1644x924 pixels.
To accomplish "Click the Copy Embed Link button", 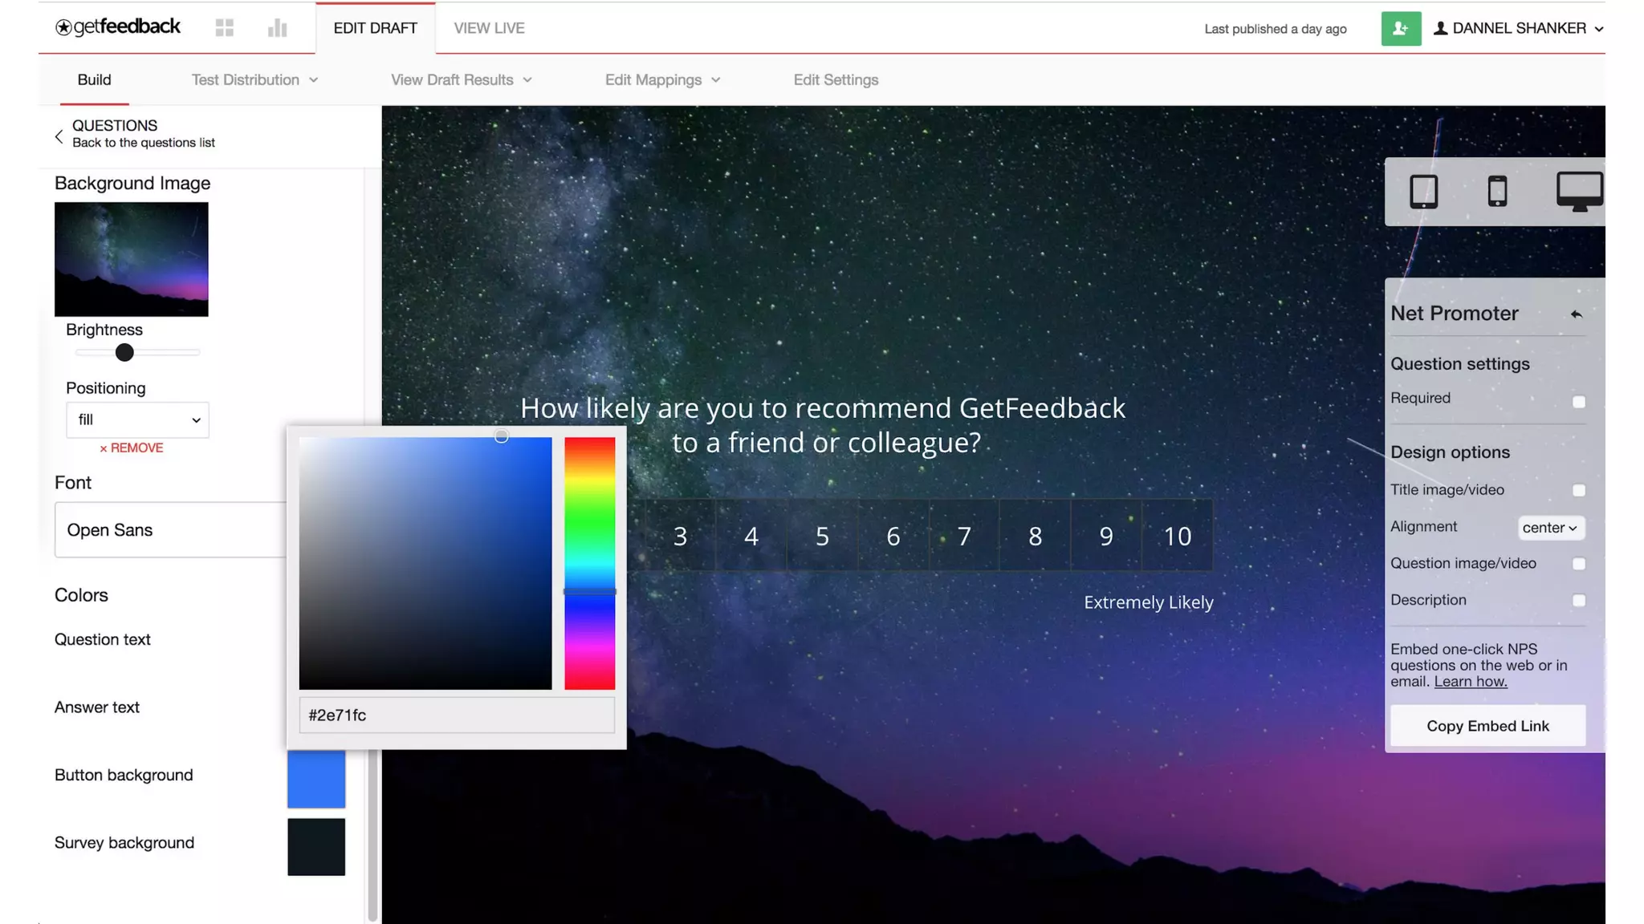I will (1487, 726).
